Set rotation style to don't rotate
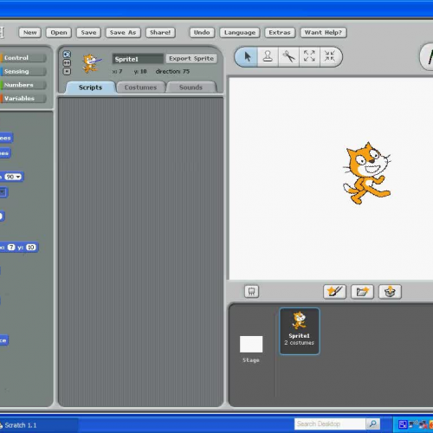Image resolution: width=433 pixels, height=433 pixels. tap(67, 71)
